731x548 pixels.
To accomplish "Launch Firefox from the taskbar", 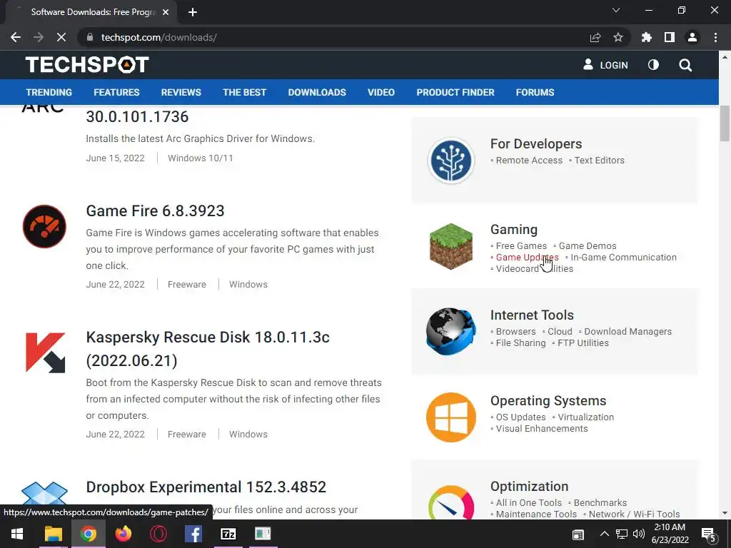I will pyautogui.click(x=123, y=534).
